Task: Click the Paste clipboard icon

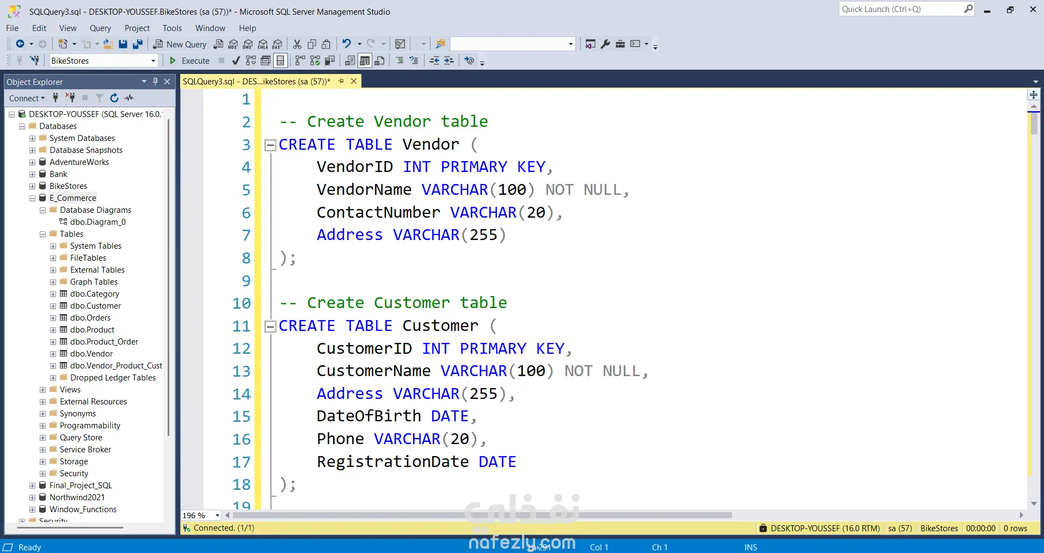Action: (x=327, y=44)
